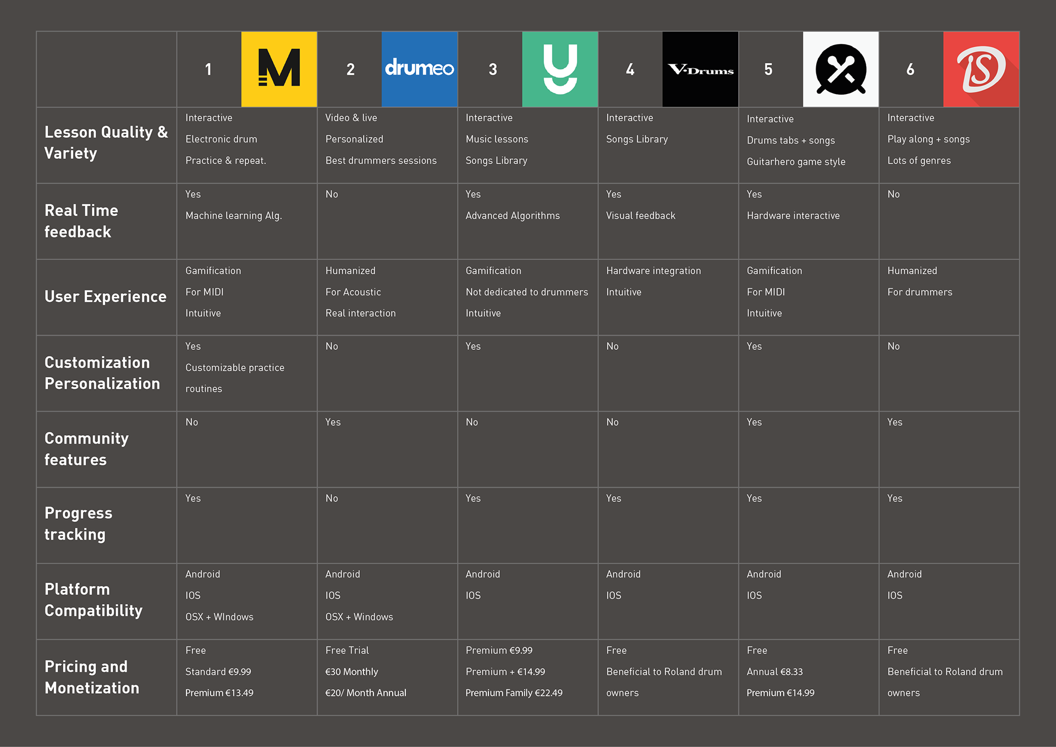Click the black V-Drums logo
This screenshot has height=747, width=1056.
[x=700, y=69]
